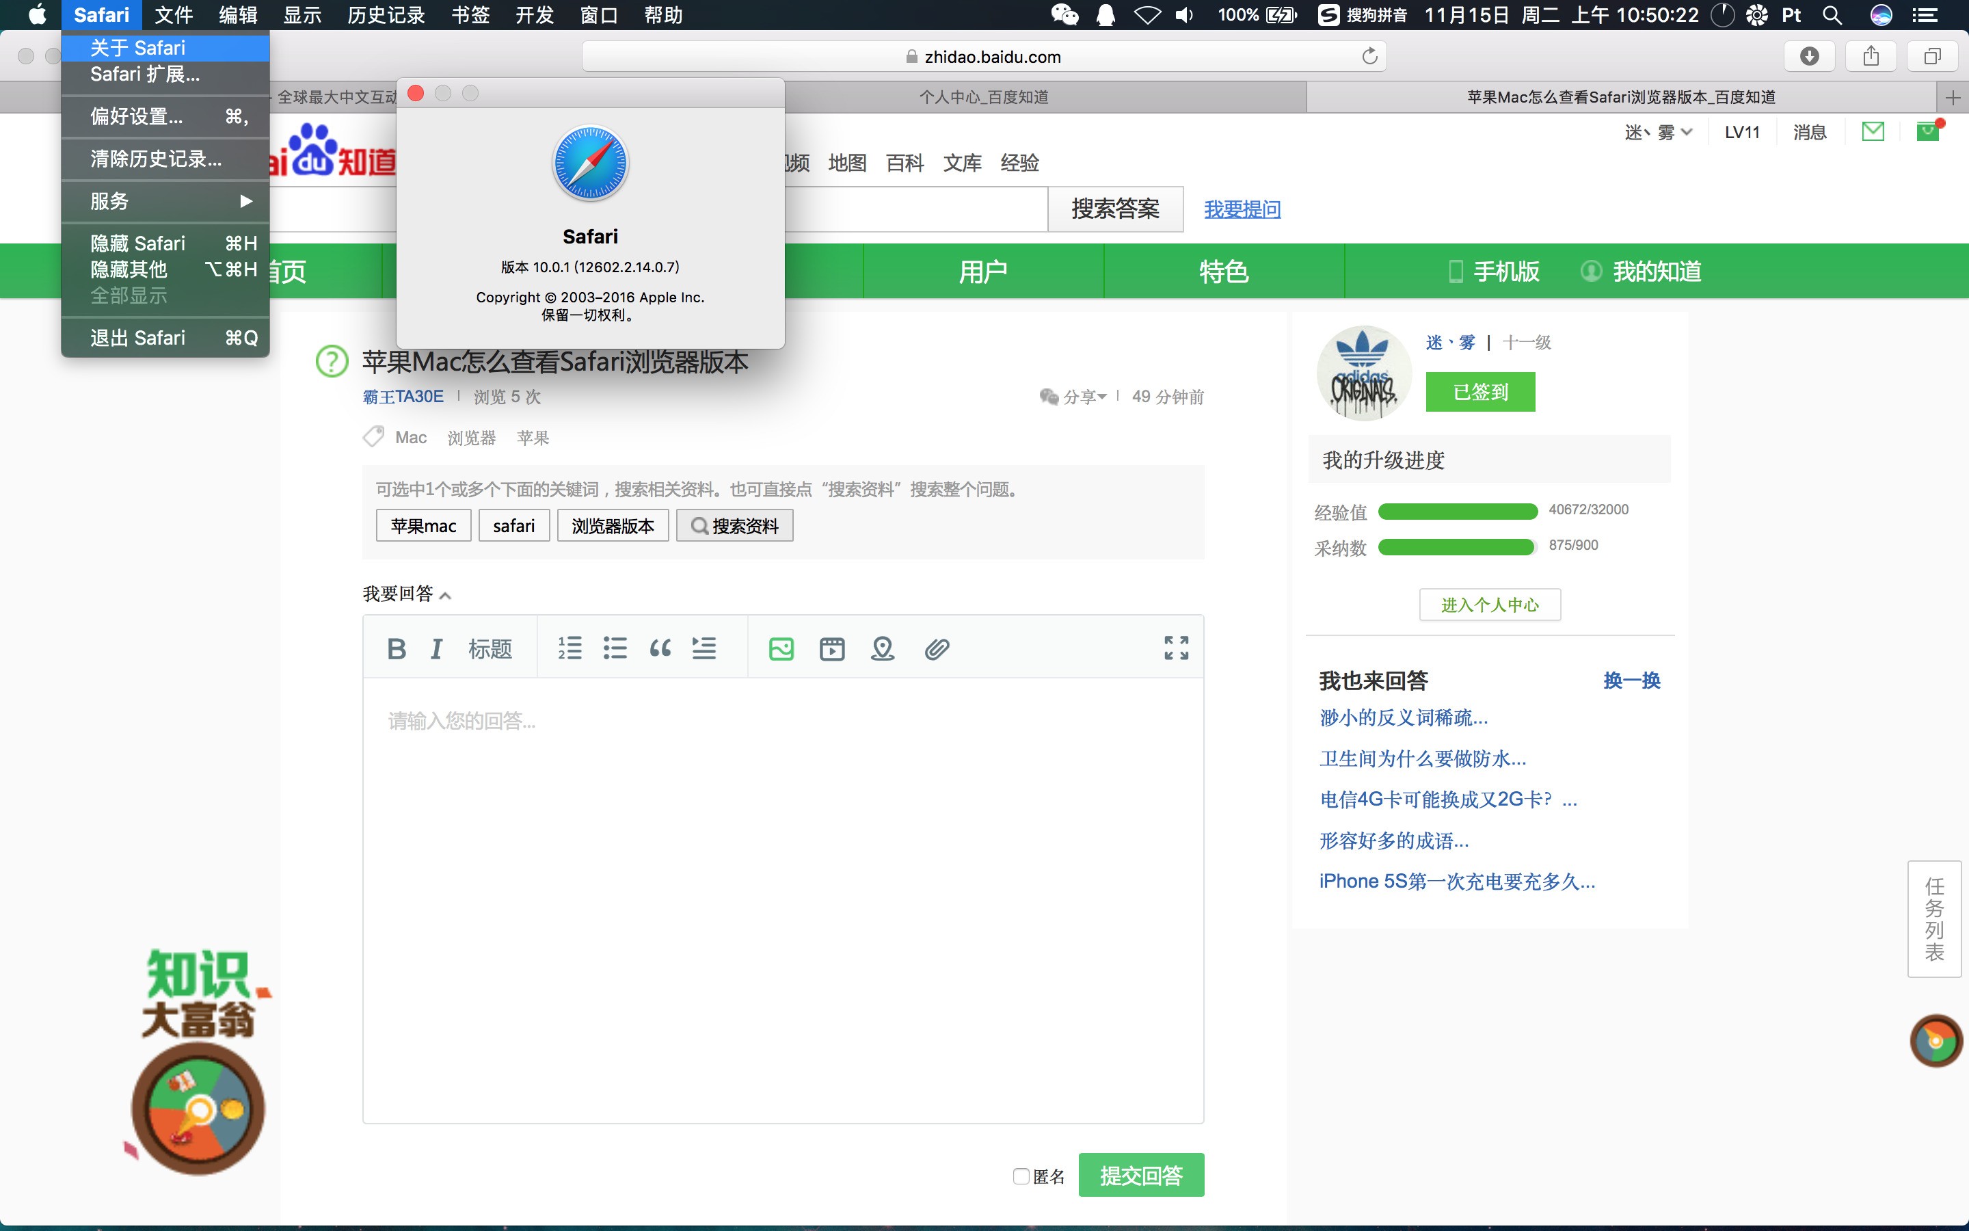The width and height of the screenshot is (1969, 1231).
Task: Open the 进入个人中心 personal center link
Action: pyautogui.click(x=1489, y=604)
